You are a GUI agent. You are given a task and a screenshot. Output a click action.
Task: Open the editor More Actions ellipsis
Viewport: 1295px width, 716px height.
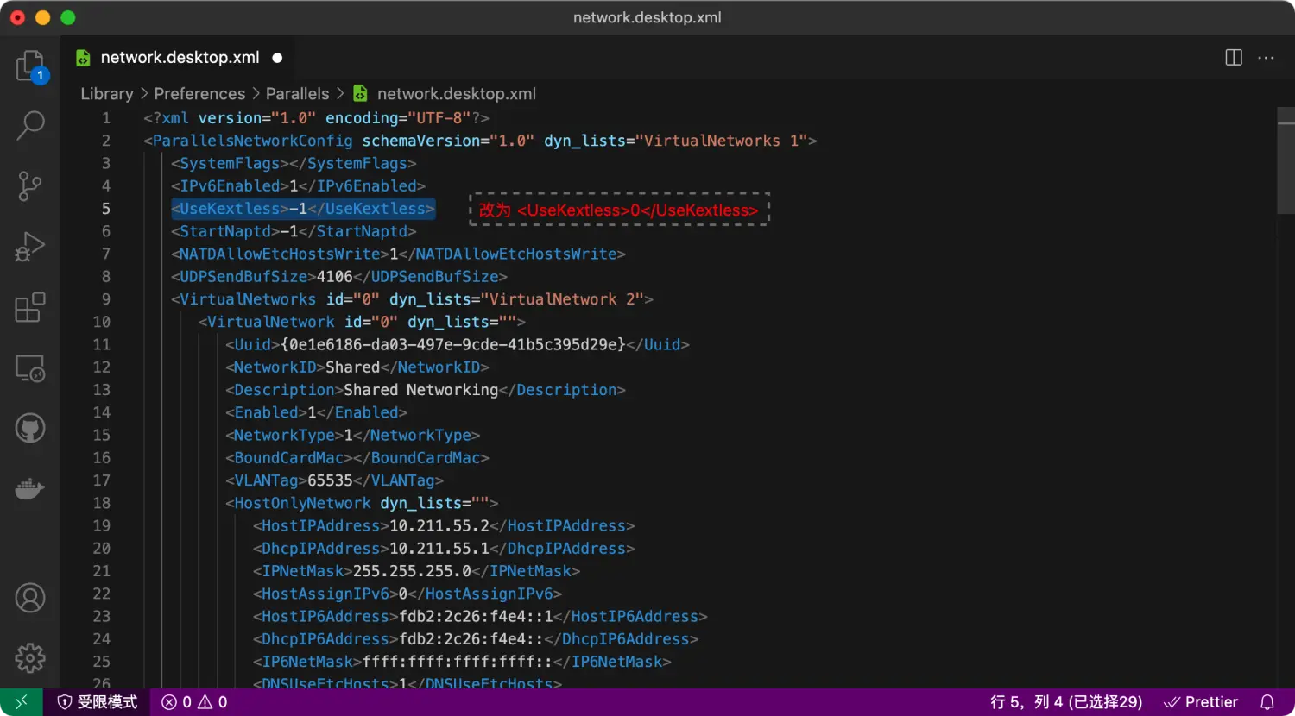[1267, 58]
